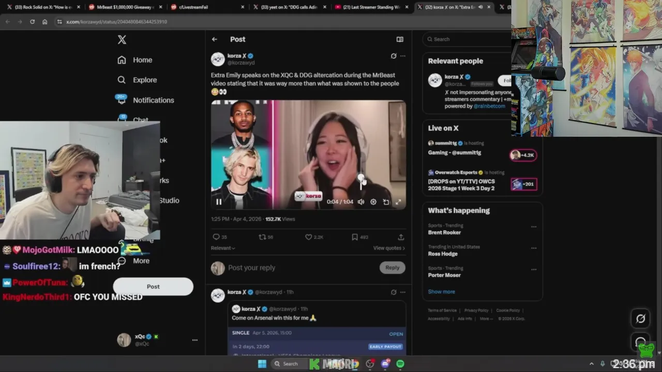
Task: Open View quotes link
Action: (x=389, y=248)
